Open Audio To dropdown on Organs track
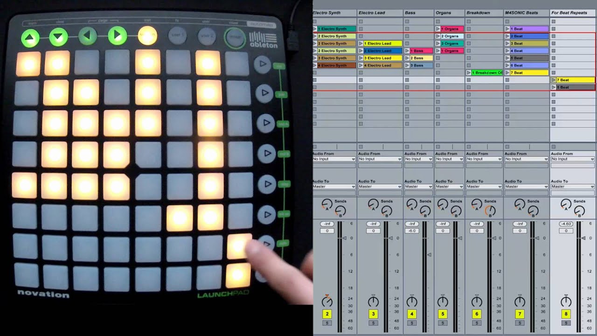This screenshot has height=336, width=597. click(449, 187)
